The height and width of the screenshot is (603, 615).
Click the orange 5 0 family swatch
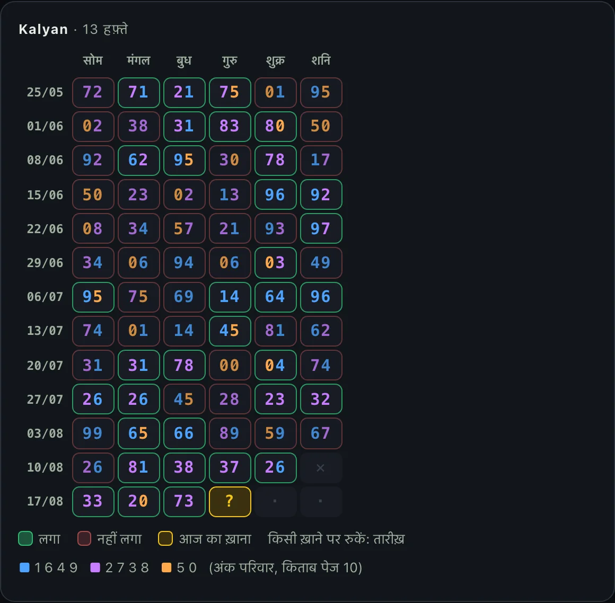click(166, 567)
